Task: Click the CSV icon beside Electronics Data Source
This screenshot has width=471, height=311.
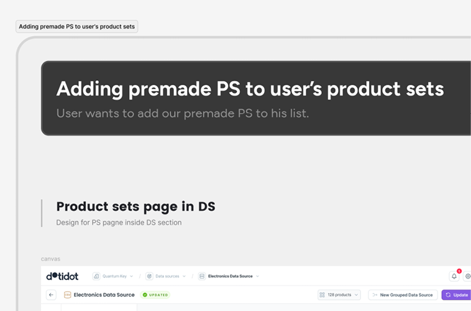Action: (67, 295)
